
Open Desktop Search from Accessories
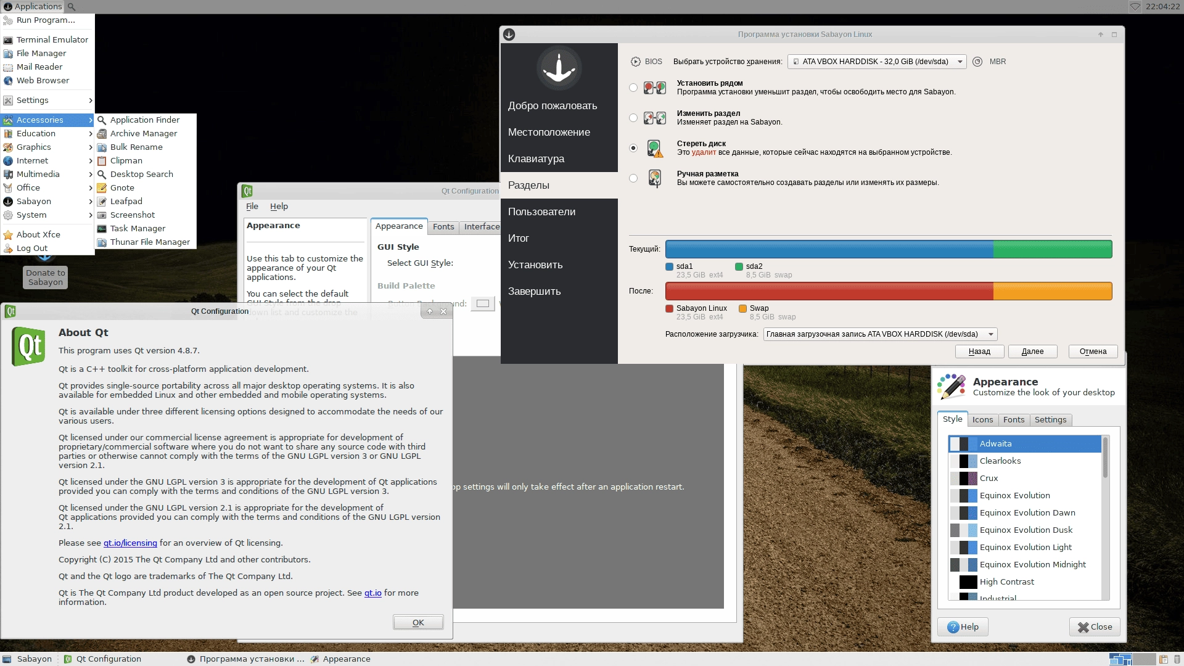146,174
